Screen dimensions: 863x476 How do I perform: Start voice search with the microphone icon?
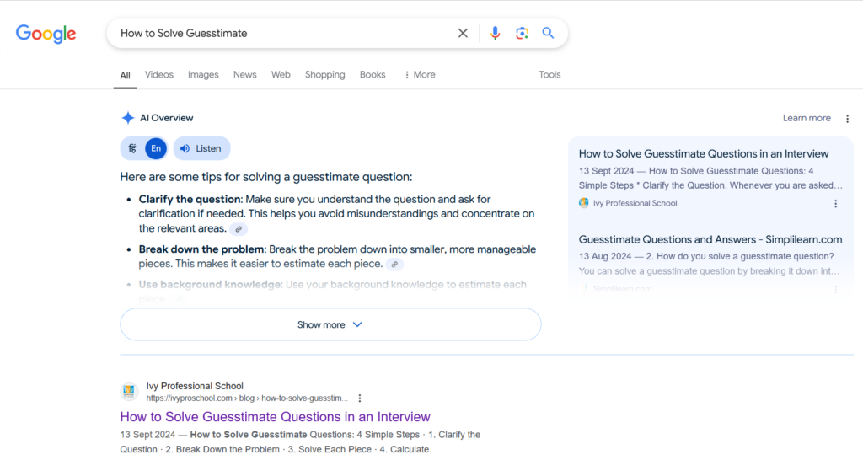point(495,33)
